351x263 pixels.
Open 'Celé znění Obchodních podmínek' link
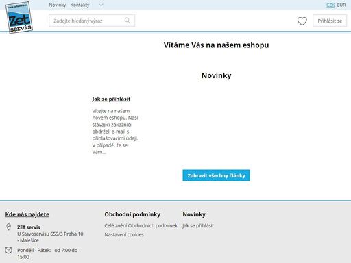141,225
